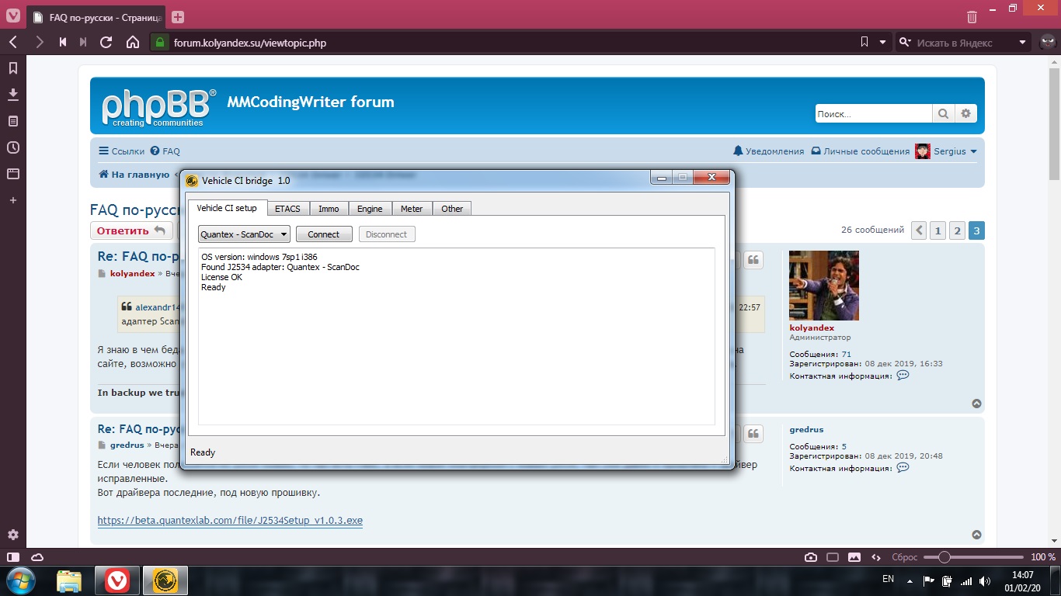
Task: Open the Vivaldi bookmarks panel icon
Action: tap(13, 68)
